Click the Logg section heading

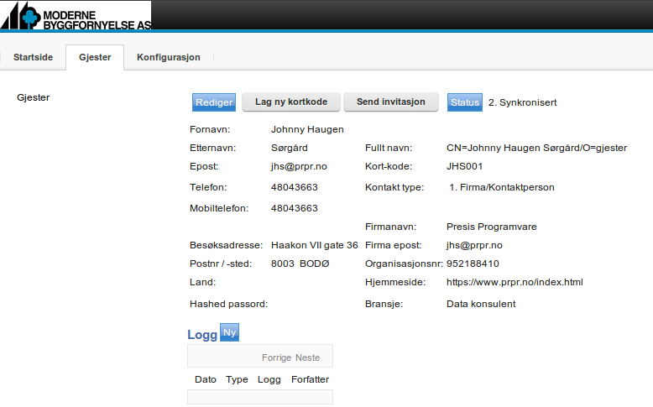(202, 335)
